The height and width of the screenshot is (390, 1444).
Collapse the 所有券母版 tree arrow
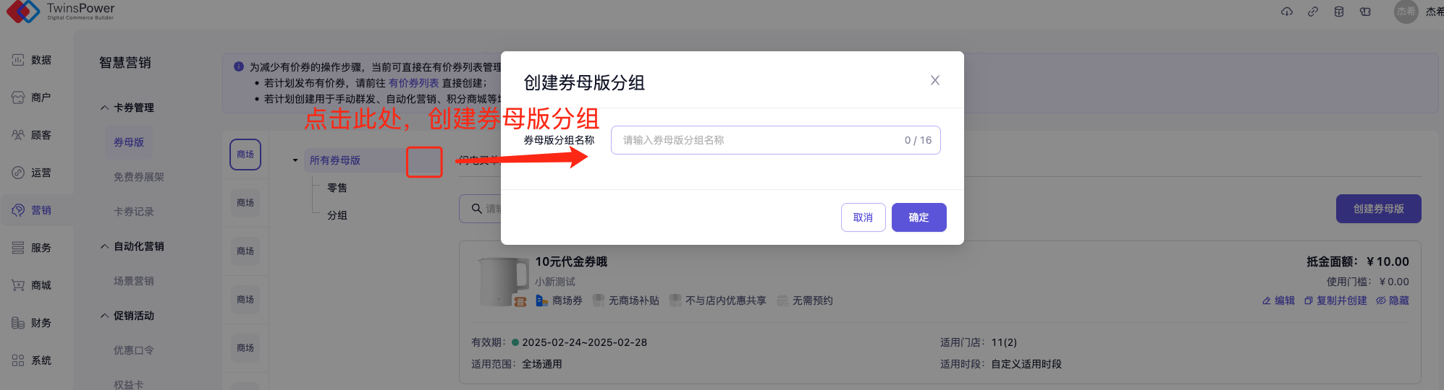click(295, 160)
